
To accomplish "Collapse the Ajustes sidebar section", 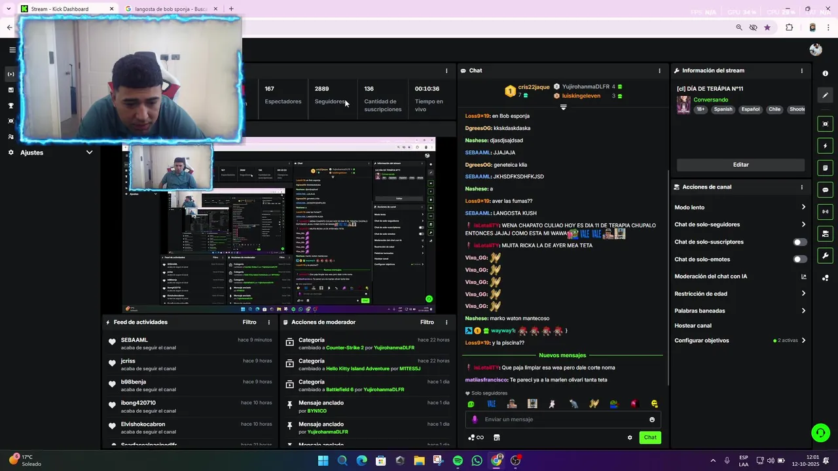I will coord(89,152).
